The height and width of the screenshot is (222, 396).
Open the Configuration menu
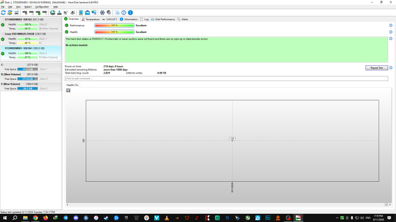42,7
